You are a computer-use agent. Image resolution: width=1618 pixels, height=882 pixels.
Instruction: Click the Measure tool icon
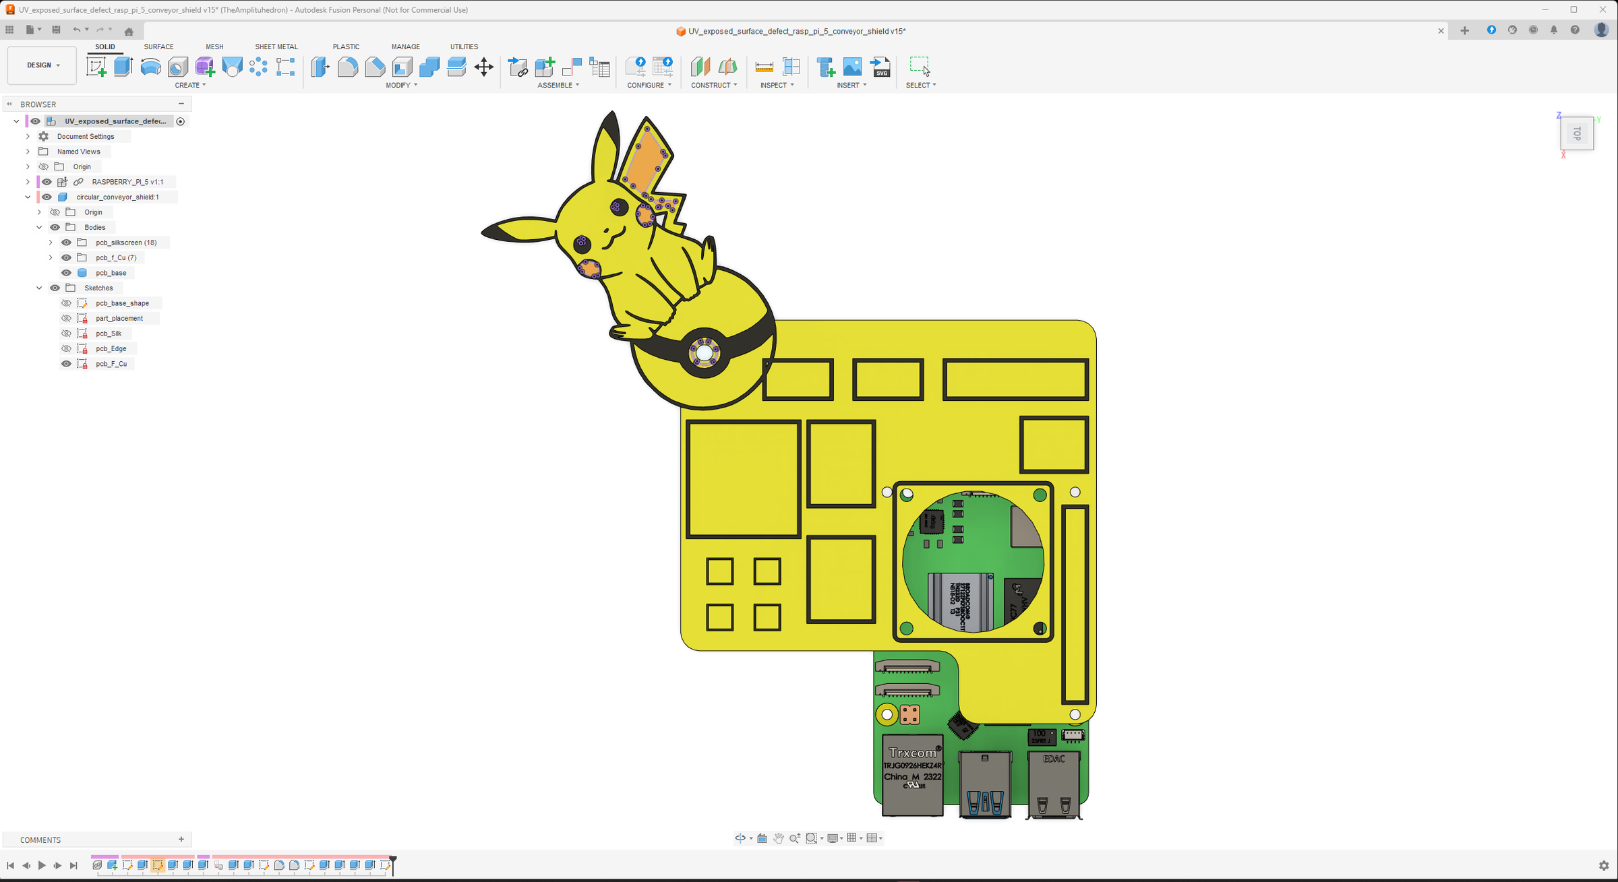764,67
